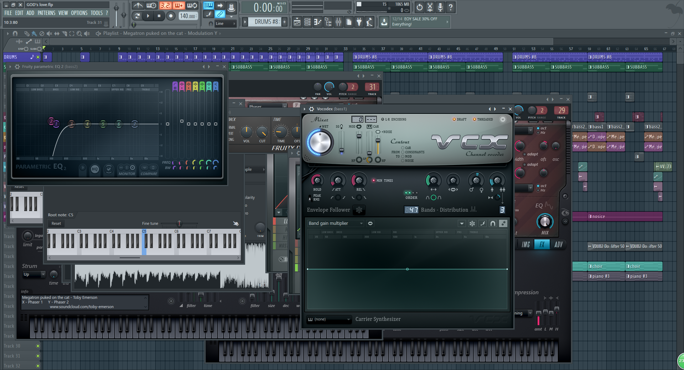The width and height of the screenshot is (684, 370).
Task: Open the Carrier Synthesizer (none) dropdown
Action: coord(329,319)
